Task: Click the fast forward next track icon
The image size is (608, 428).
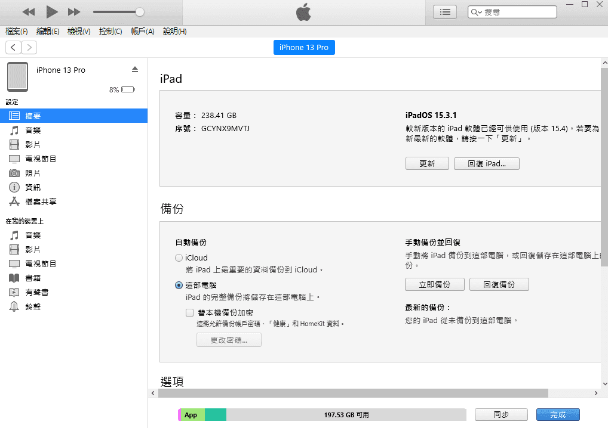Action: click(x=74, y=12)
